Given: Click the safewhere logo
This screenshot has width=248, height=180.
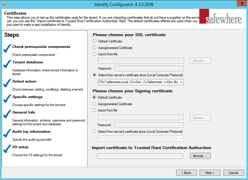Looking at the screenshot, I should point(221,16).
